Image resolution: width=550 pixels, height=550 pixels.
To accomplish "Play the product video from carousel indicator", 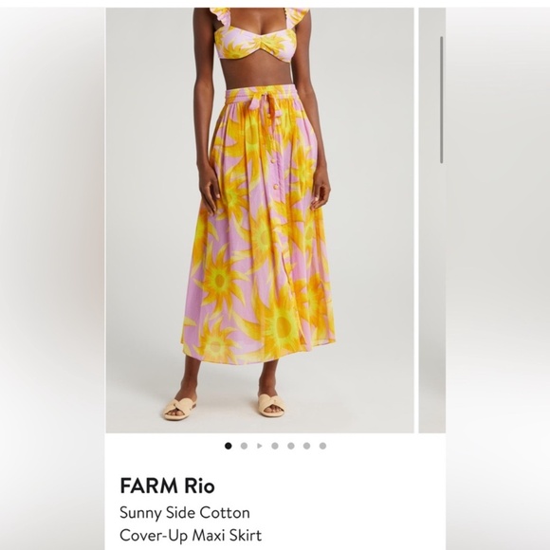I will tap(260, 446).
